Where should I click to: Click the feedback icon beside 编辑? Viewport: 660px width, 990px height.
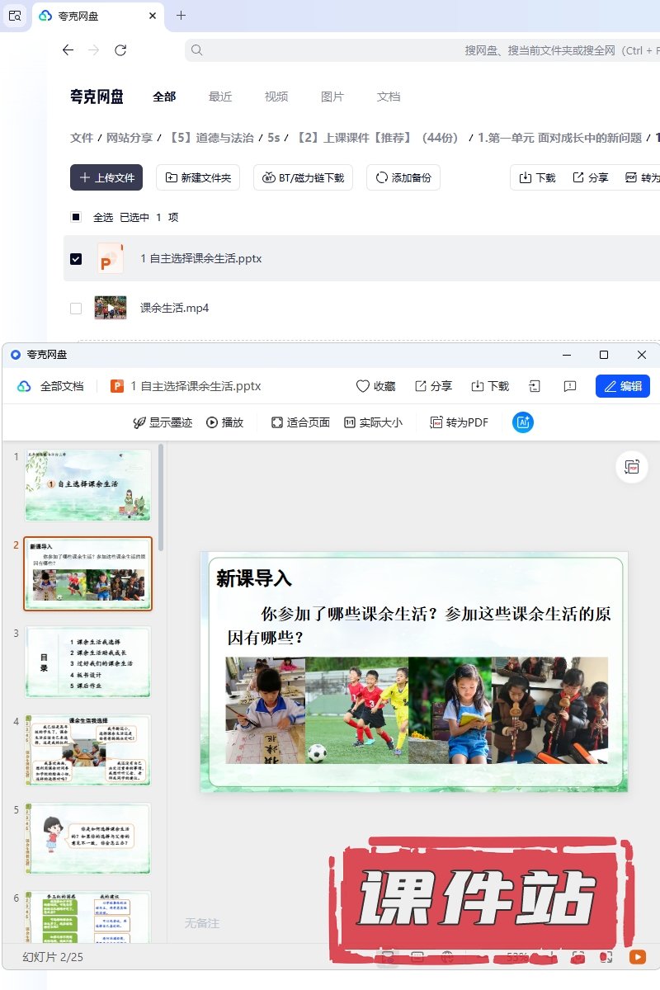pyautogui.click(x=569, y=386)
